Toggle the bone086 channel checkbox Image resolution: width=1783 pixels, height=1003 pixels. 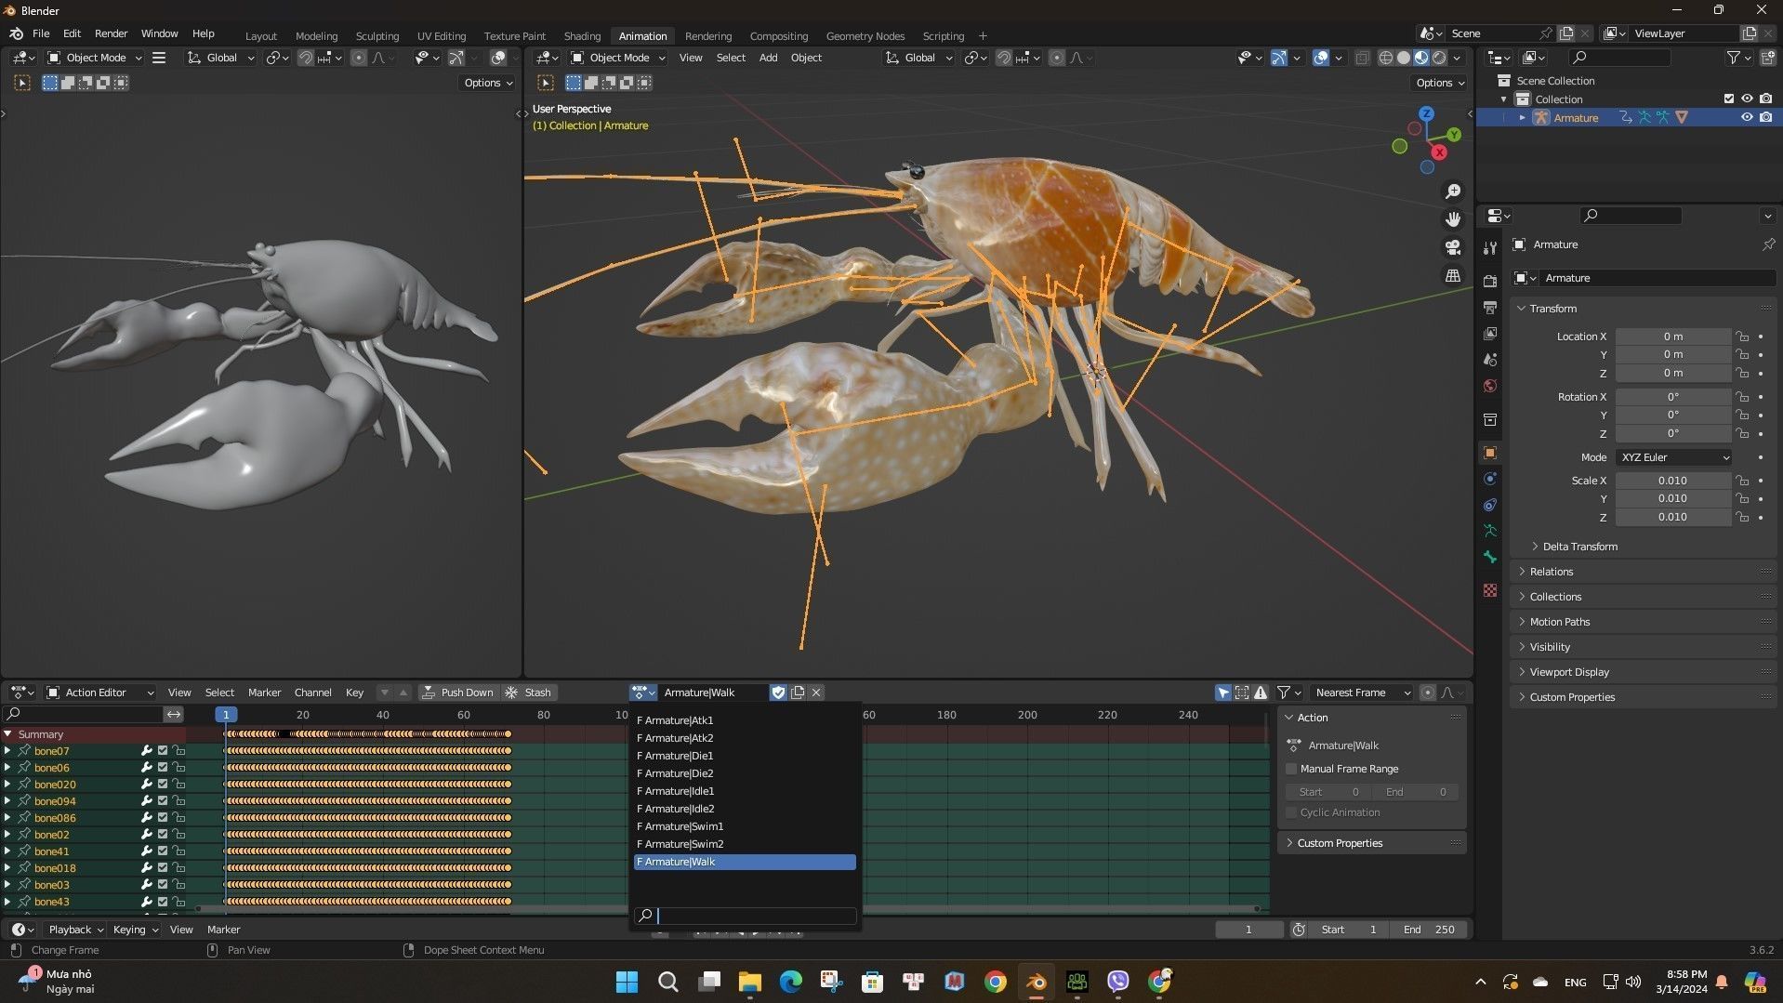pyautogui.click(x=163, y=818)
